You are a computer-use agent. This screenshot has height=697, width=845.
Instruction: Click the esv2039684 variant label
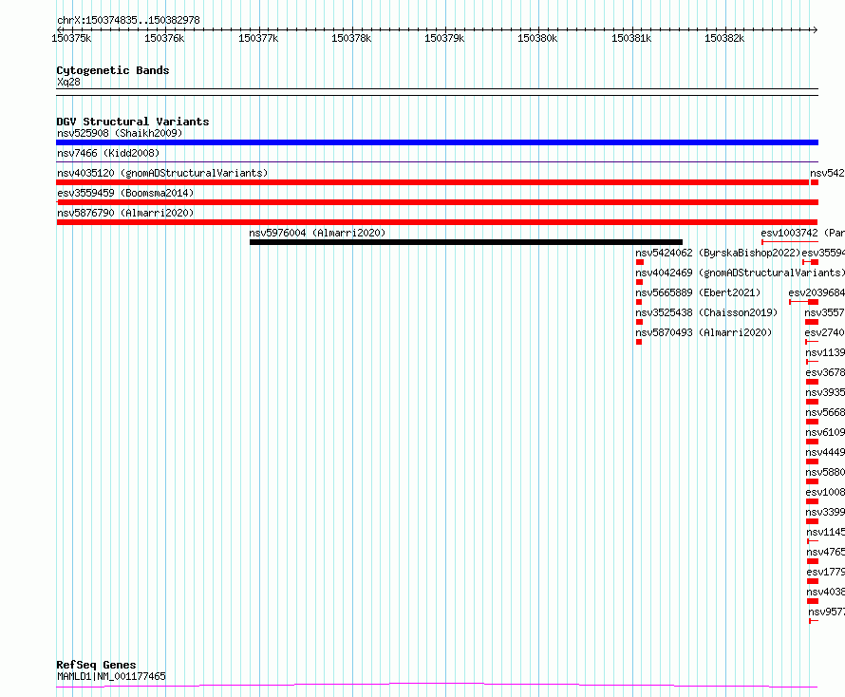point(817,292)
